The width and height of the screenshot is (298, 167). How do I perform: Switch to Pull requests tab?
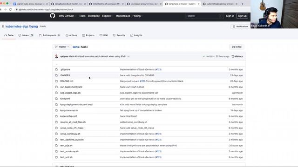(x=49, y=35)
